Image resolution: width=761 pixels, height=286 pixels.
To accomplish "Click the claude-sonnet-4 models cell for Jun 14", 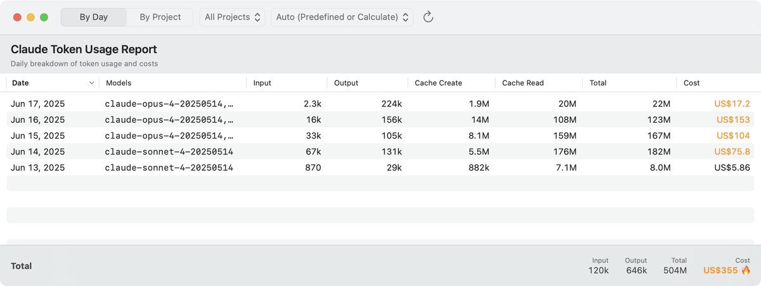I will pos(169,151).
